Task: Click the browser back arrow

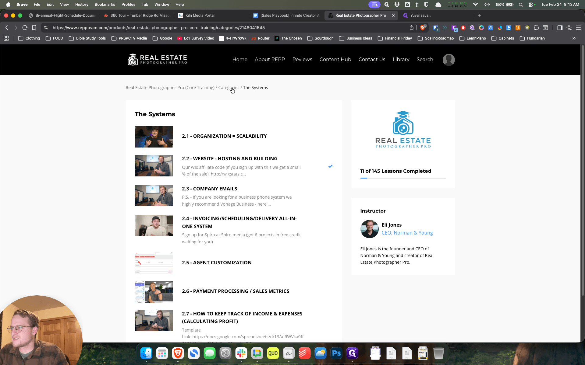Action: click(x=7, y=28)
